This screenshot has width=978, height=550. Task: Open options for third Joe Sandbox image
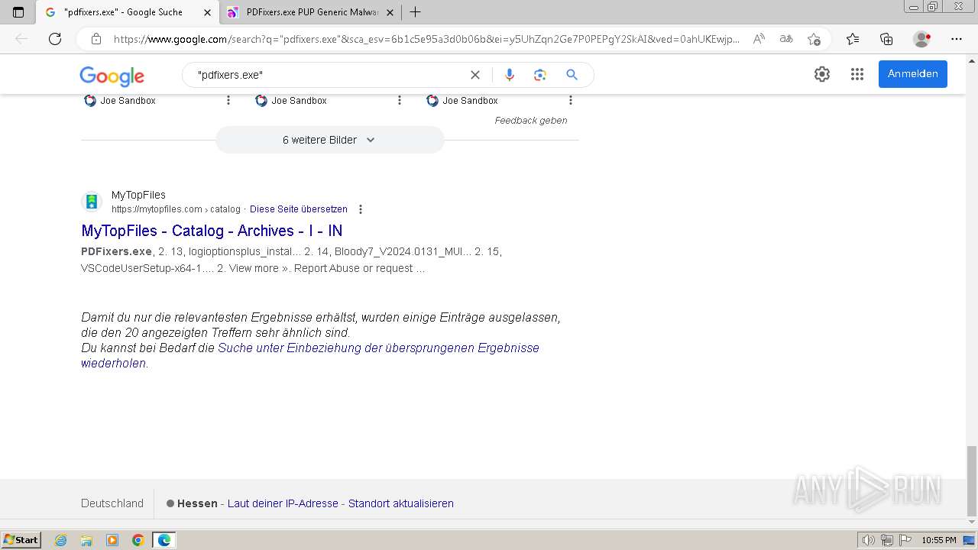point(570,100)
